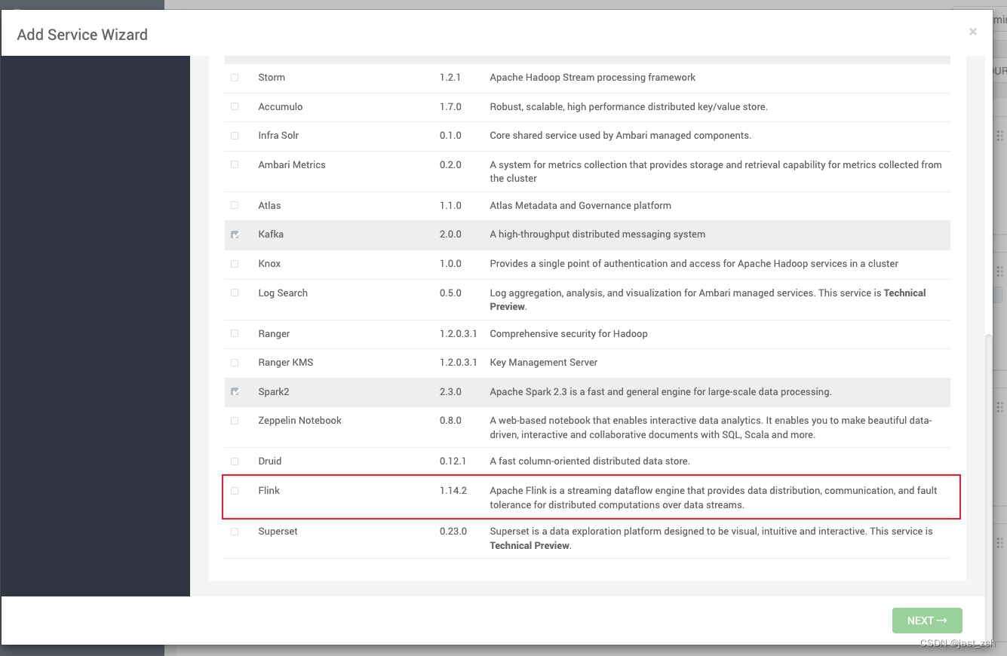This screenshot has width=1007, height=656.
Task: Click the Superset service name
Action: click(278, 531)
